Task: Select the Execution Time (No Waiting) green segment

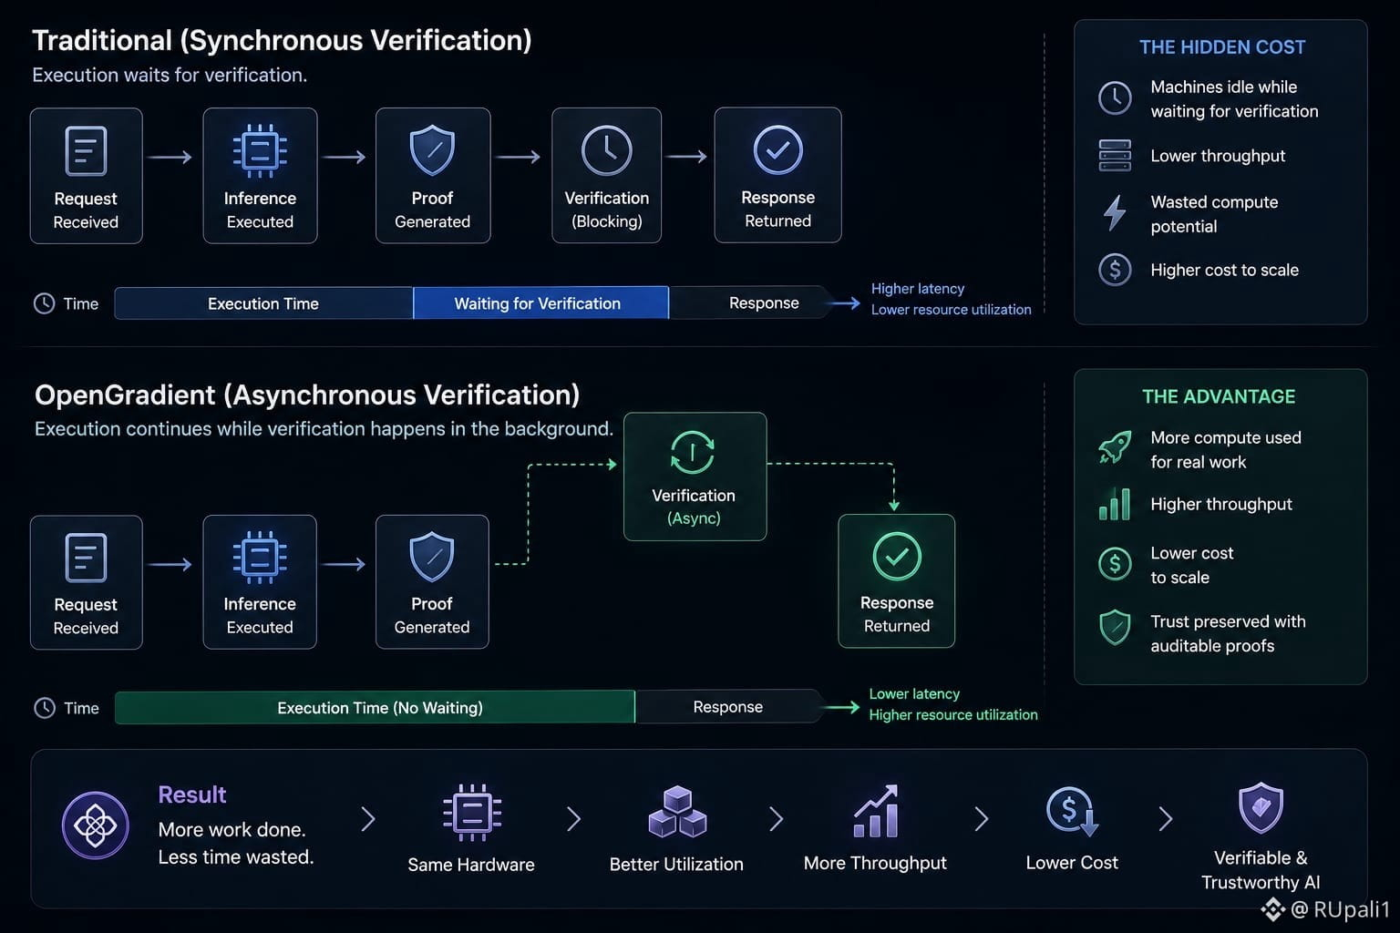Action: click(375, 707)
